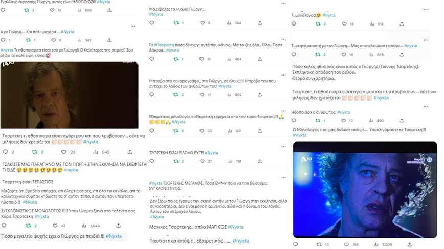Open the blue-lit TV screenshot image

(365, 190)
